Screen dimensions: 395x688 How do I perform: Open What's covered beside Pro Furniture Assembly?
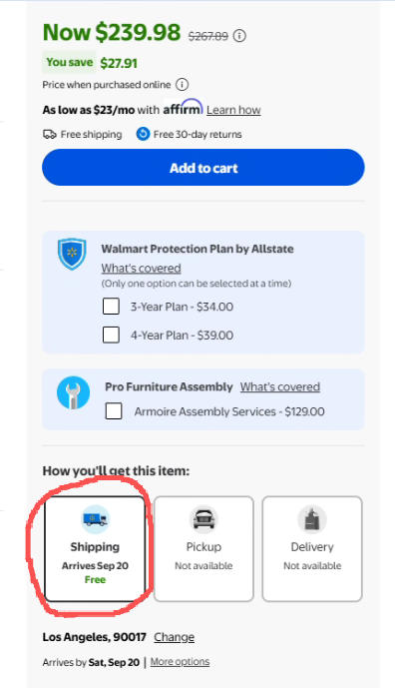280,387
